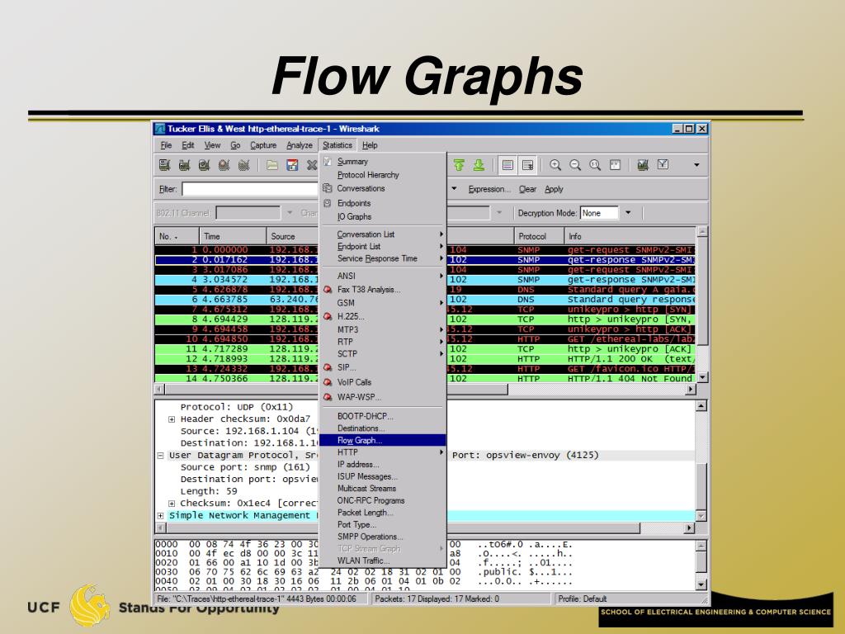Jump to first packet green up arrow
Screen dimensions: 845x634
[459, 165]
